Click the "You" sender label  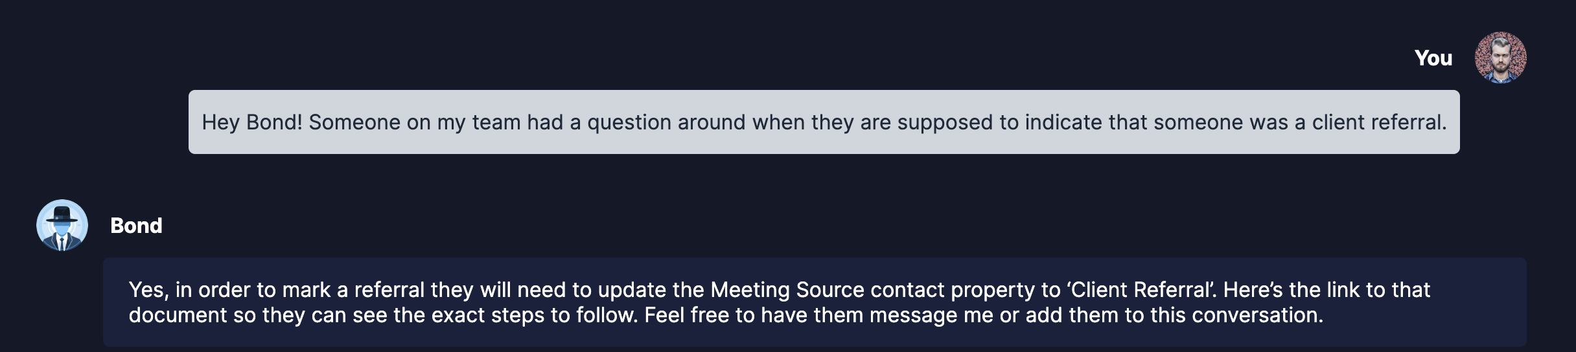pyautogui.click(x=1433, y=58)
